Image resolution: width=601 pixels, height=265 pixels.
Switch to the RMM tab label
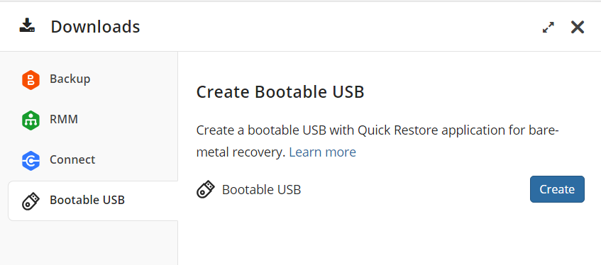64,120
